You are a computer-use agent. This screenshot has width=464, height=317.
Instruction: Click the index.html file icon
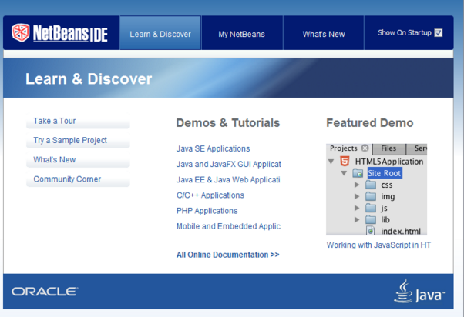tap(371, 231)
